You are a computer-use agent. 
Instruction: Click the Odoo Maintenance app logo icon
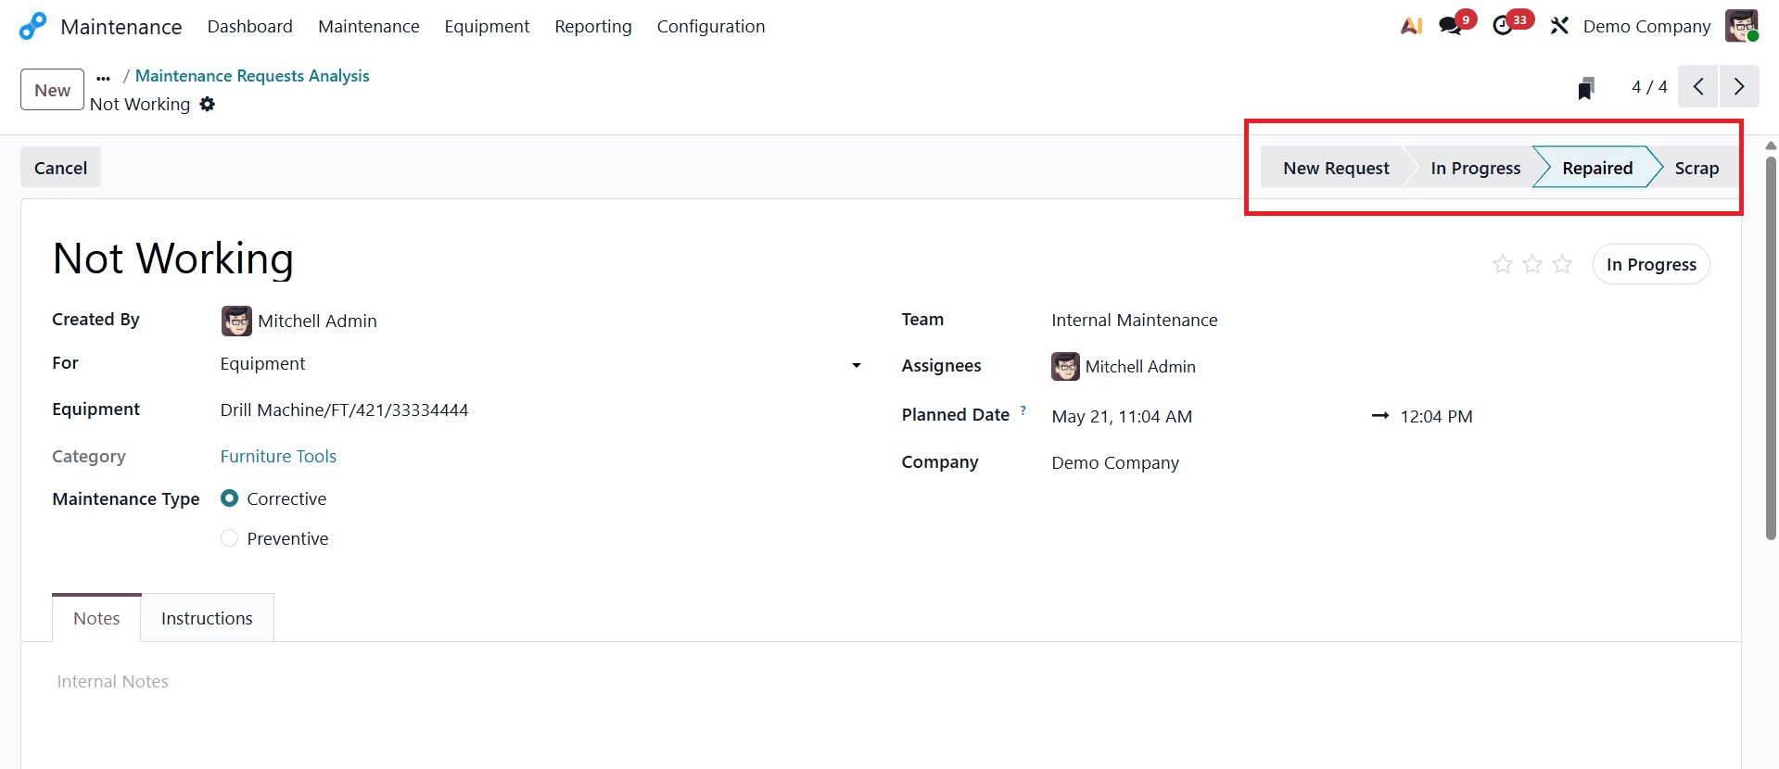[32, 26]
